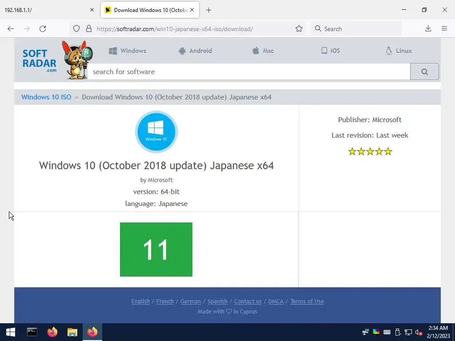Open the Mac software category
The image size is (455, 341).
(263, 51)
